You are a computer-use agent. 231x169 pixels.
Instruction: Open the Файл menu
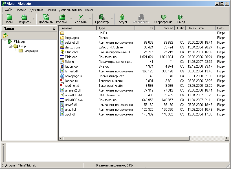8,10
